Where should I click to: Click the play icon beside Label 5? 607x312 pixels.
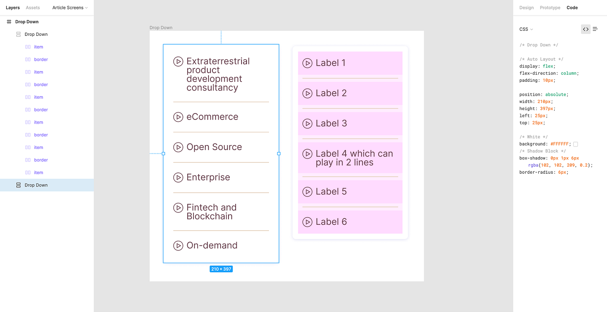[x=307, y=192]
